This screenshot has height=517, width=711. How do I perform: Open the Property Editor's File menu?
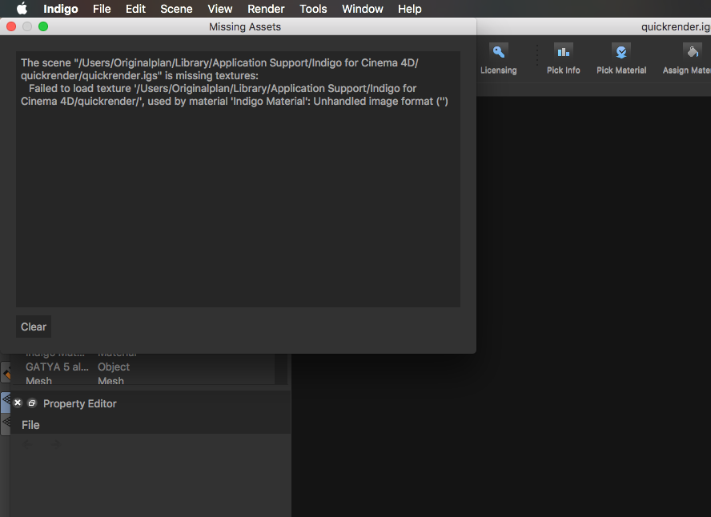pos(30,425)
